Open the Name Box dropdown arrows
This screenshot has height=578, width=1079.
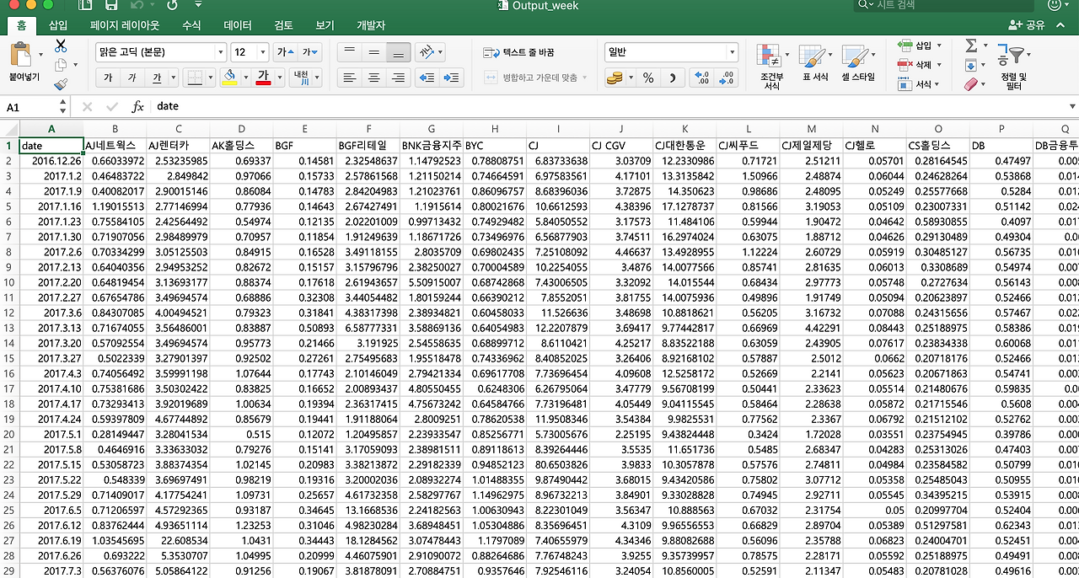click(x=62, y=107)
